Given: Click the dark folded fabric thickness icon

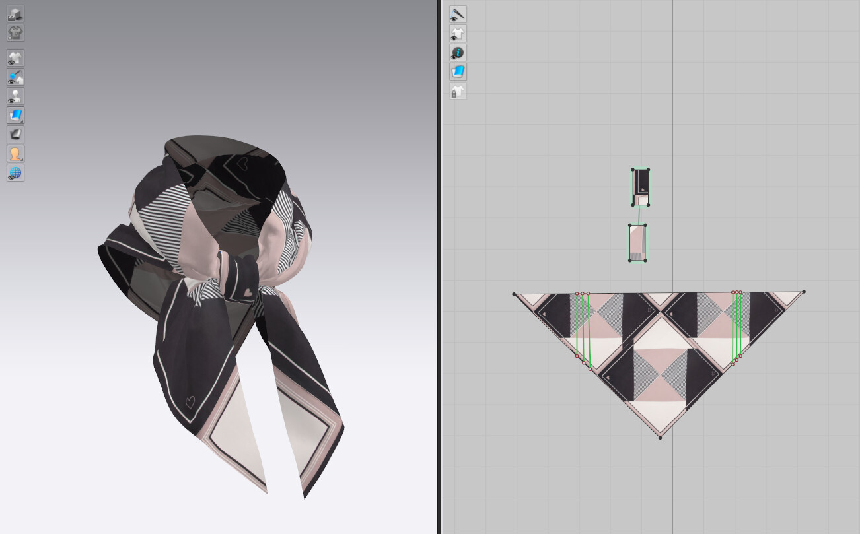Looking at the screenshot, I should [15, 135].
